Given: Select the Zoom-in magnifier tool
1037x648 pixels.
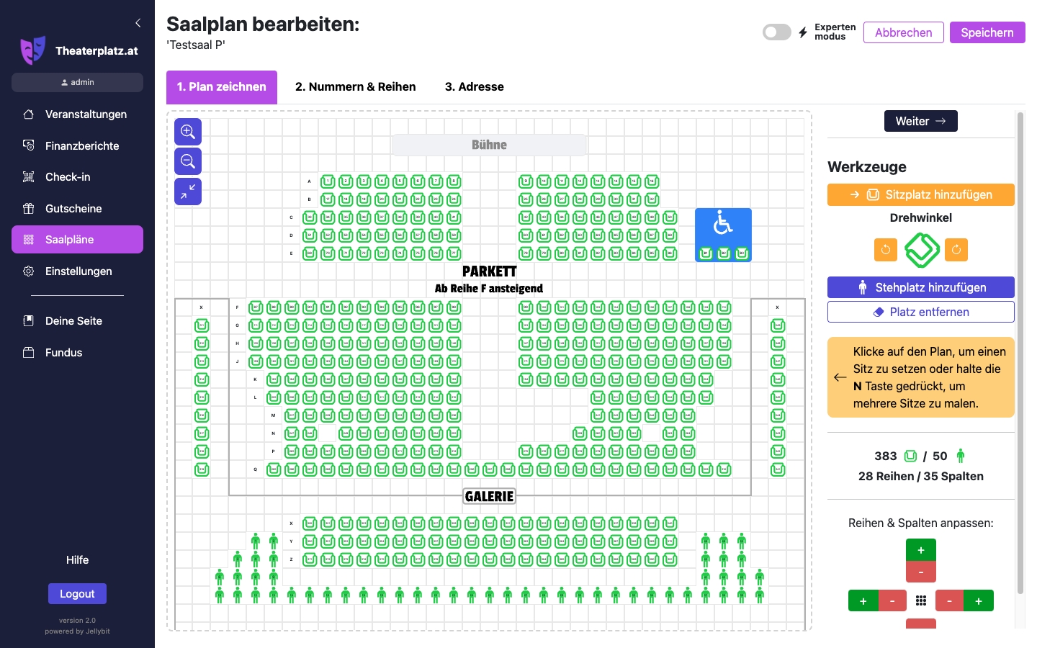Looking at the screenshot, I should click(x=187, y=131).
